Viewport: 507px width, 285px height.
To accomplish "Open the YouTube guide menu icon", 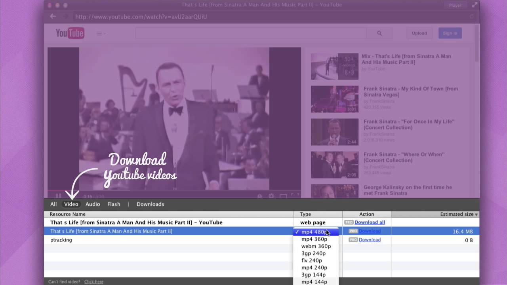I will 101,34.
